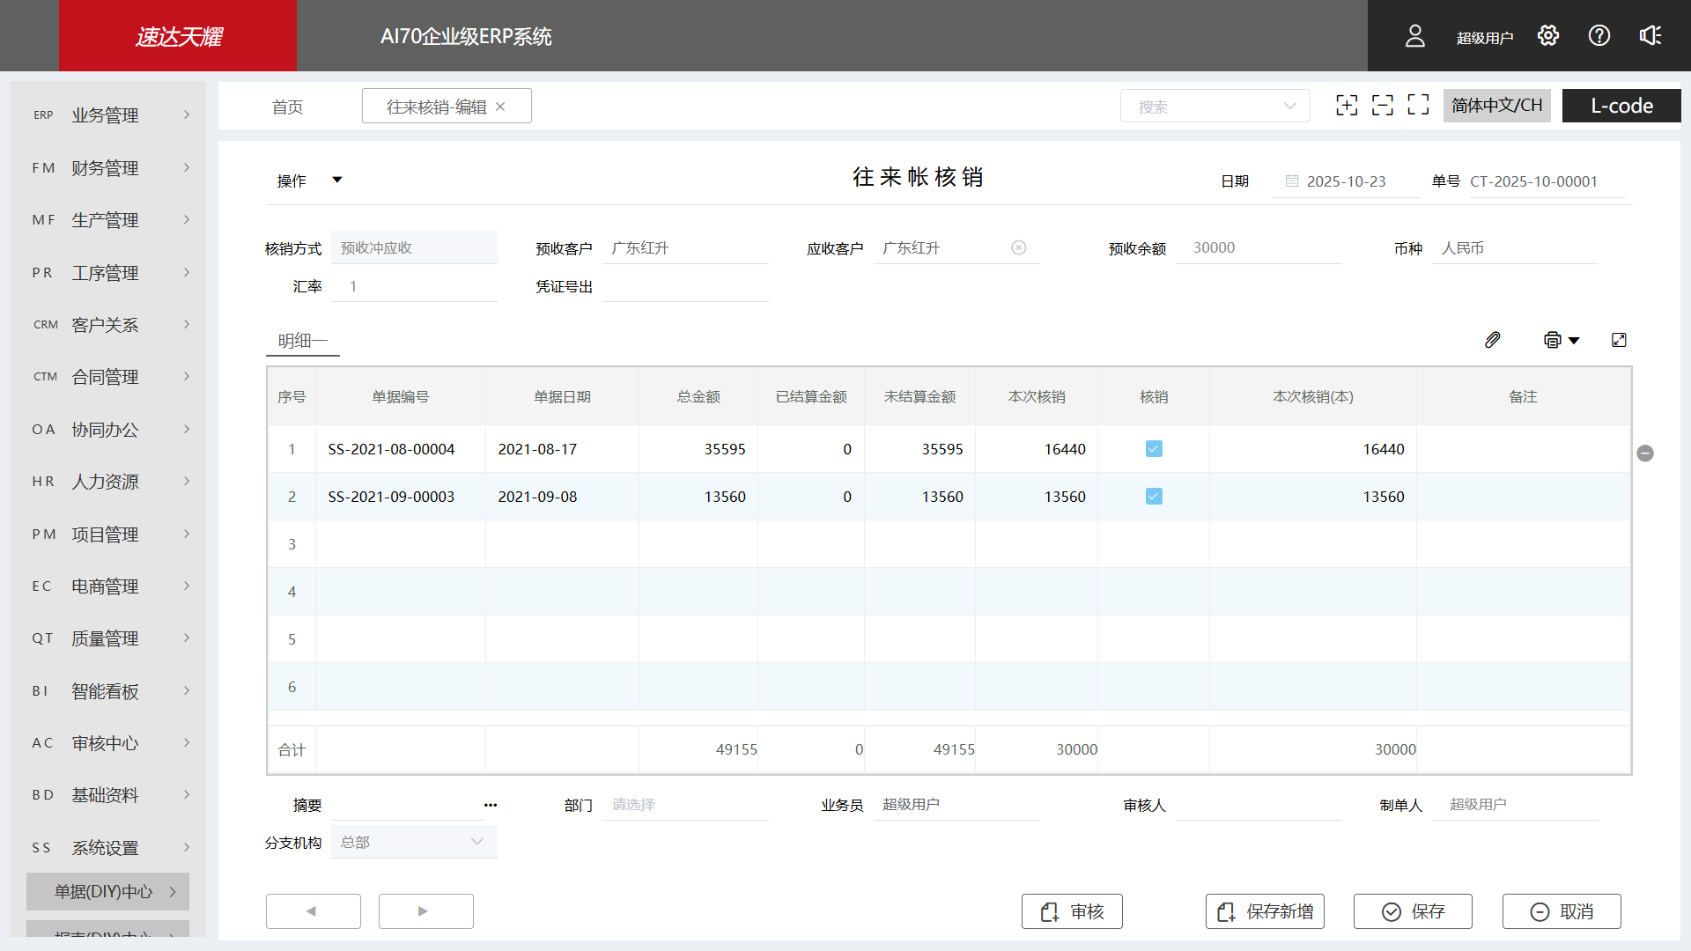Open the 分支机构 branch dropdown
The height and width of the screenshot is (951, 1691).
477,842
